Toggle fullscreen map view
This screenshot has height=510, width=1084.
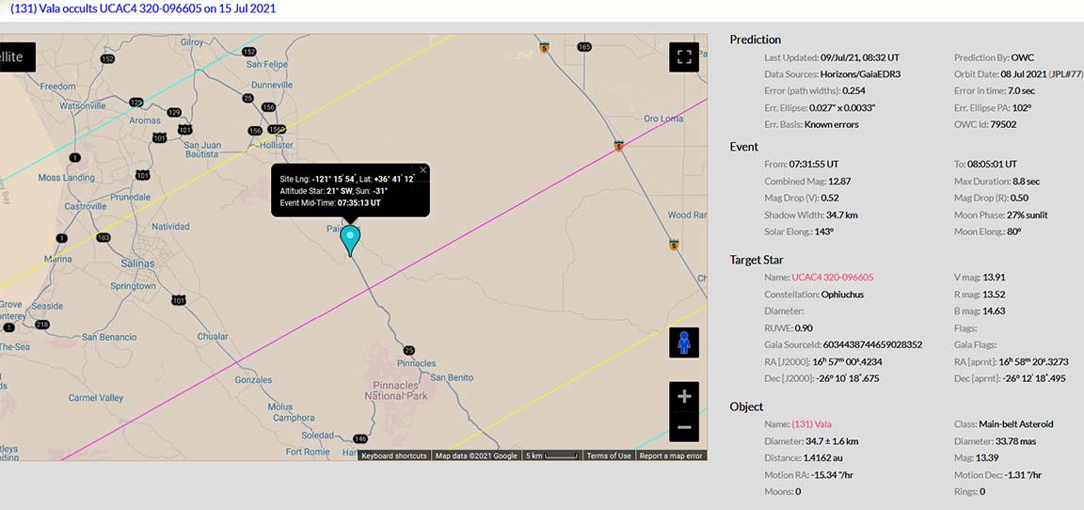[684, 56]
